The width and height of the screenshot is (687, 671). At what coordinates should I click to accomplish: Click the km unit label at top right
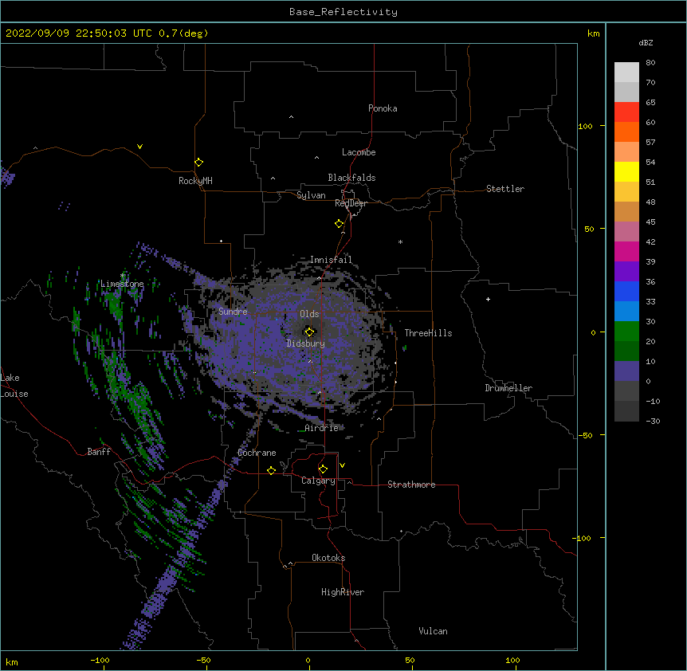coord(593,33)
